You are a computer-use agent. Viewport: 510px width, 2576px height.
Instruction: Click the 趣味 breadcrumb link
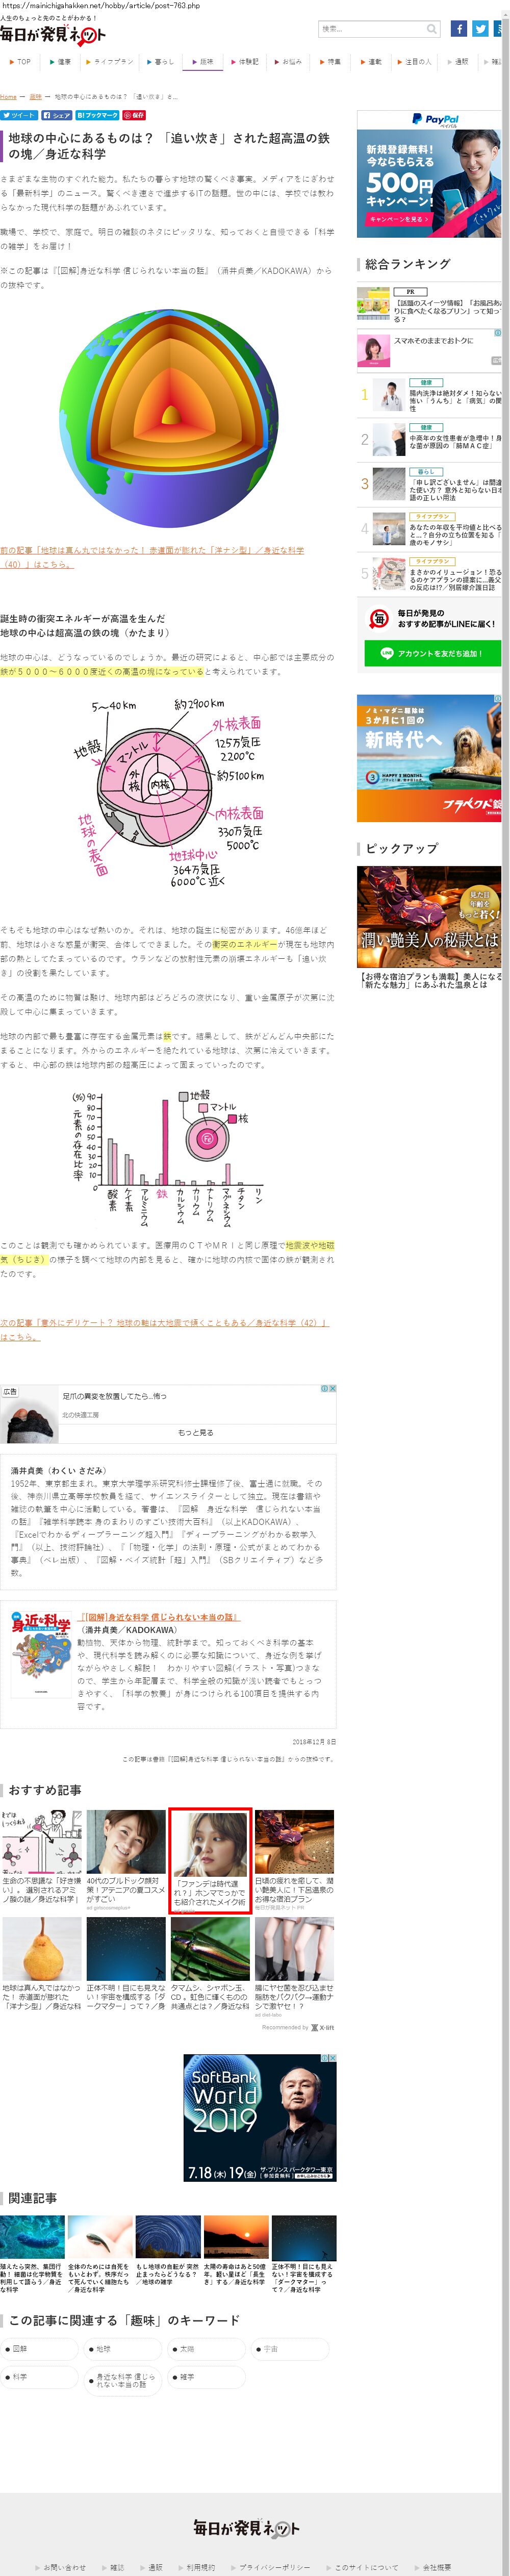35,97
